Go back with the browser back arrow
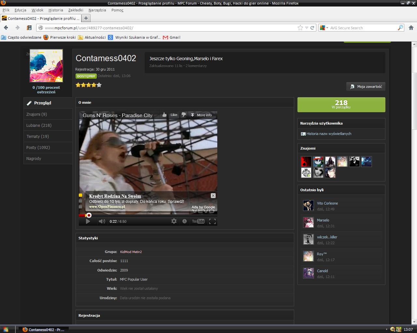The image size is (417, 333). (x=6, y=28)
